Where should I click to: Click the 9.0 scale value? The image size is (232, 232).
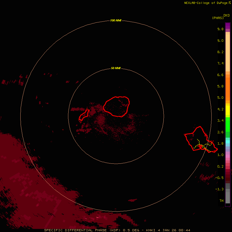220,40
